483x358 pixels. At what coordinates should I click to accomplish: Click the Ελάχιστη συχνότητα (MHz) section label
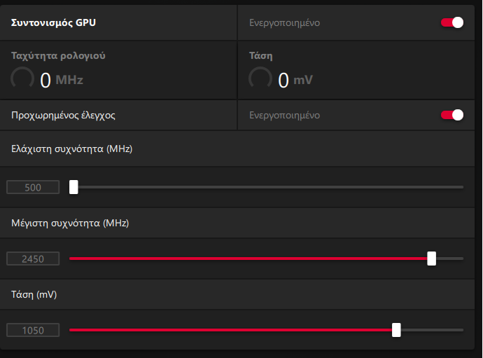click(x=72, y=149)
